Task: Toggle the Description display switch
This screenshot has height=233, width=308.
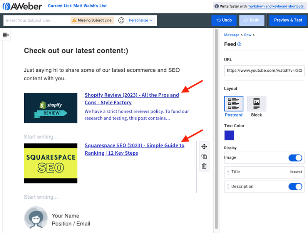Action: (295, 187)
